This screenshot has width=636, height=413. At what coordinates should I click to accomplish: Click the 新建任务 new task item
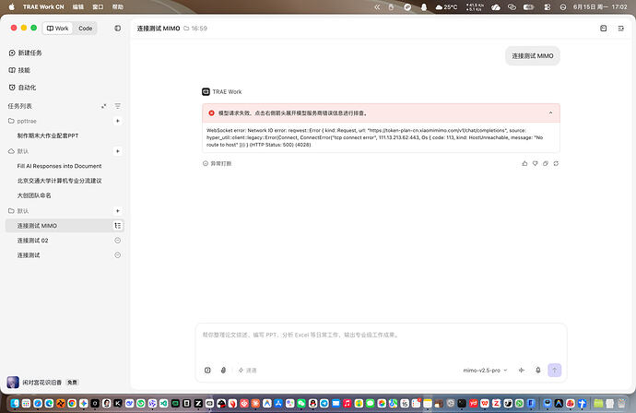25,53
